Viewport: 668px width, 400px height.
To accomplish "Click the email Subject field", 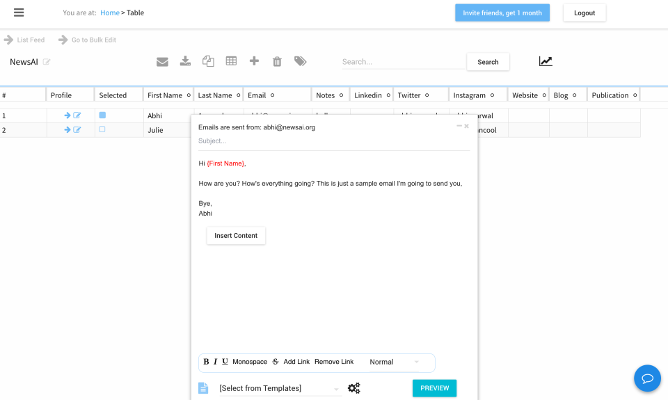I will [x=334, y=141].
